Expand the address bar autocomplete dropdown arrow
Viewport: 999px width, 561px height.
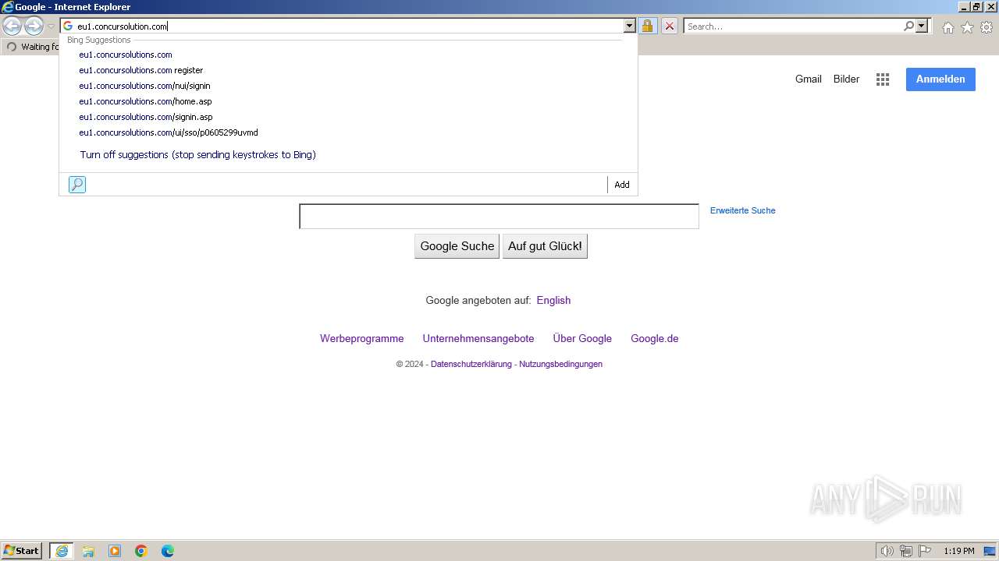pyautogui.click(x=630, y=26)
